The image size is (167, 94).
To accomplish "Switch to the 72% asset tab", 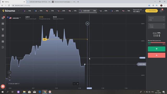I will click(x=50, y=11).
